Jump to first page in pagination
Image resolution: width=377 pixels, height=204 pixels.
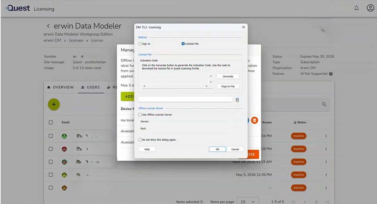[293, 202]
